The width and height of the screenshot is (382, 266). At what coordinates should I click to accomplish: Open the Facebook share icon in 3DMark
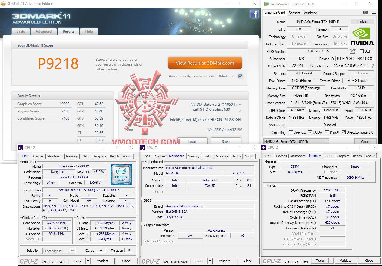click(254, 14)
